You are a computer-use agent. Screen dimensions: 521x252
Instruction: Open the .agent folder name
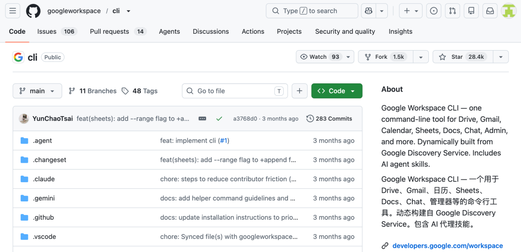click(x=42, y=141)
